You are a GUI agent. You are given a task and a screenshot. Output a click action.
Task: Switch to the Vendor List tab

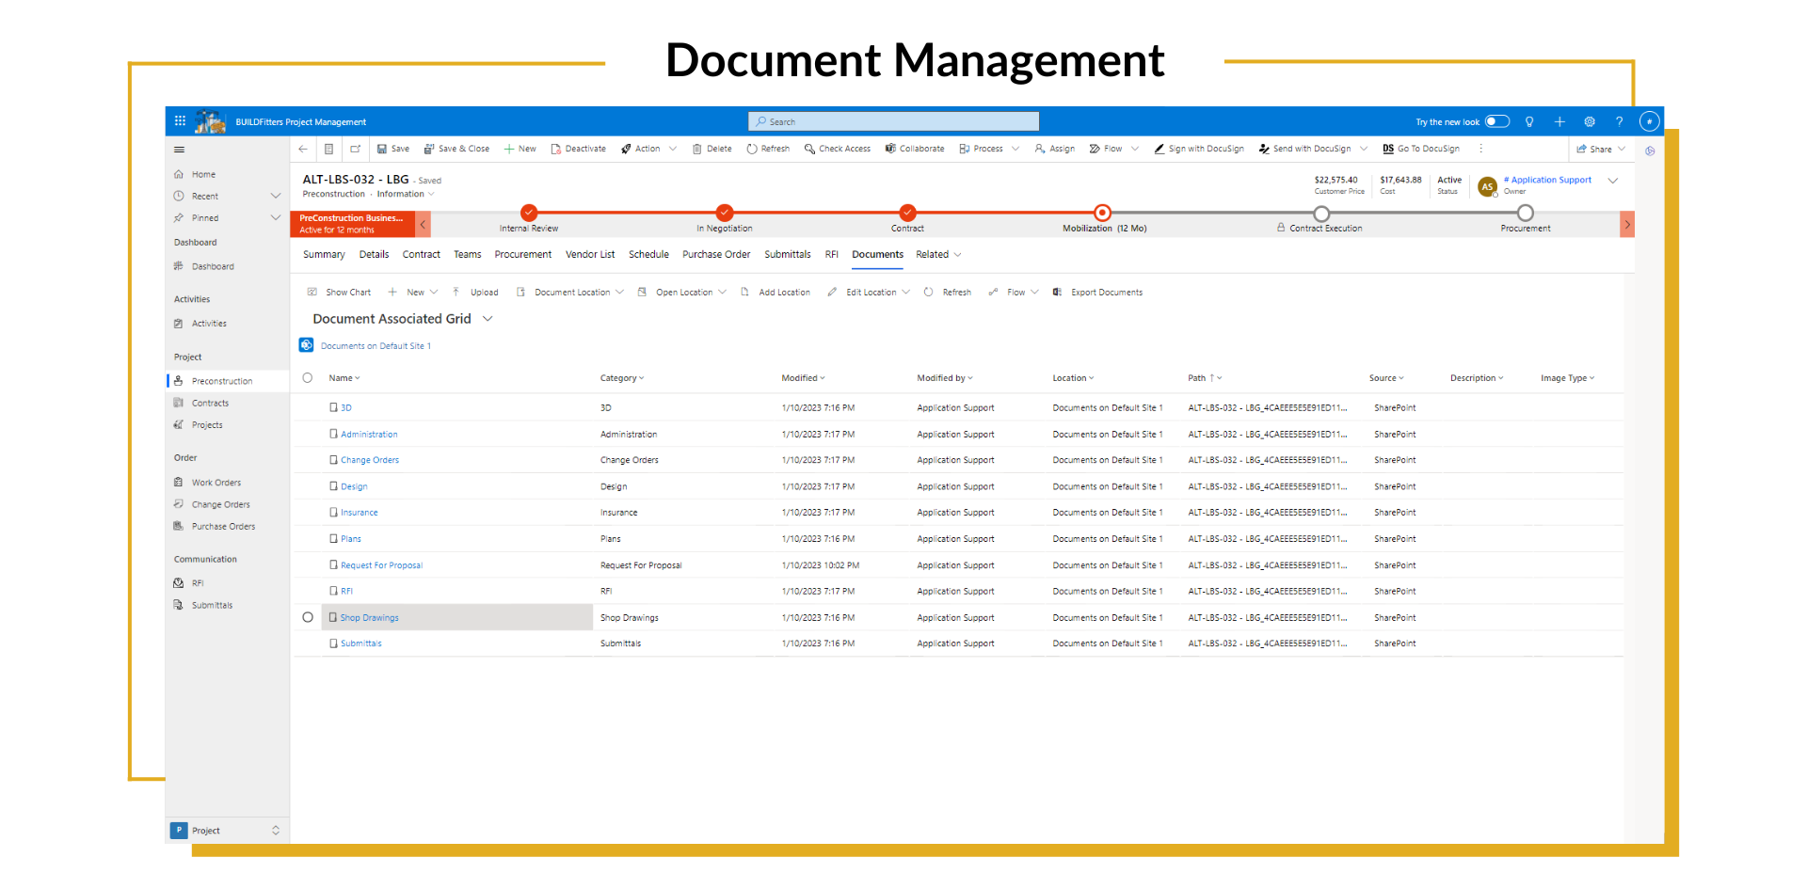(590, 254)
